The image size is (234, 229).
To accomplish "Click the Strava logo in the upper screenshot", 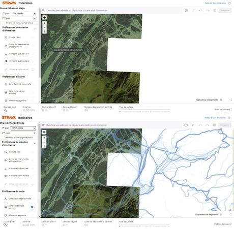I will click(x=9, y=3).
